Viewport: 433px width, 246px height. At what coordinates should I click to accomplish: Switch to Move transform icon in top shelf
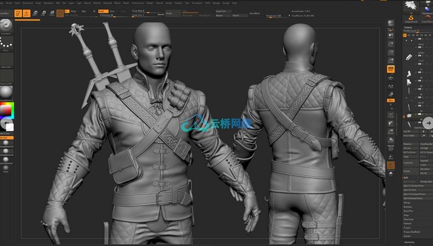35,13
